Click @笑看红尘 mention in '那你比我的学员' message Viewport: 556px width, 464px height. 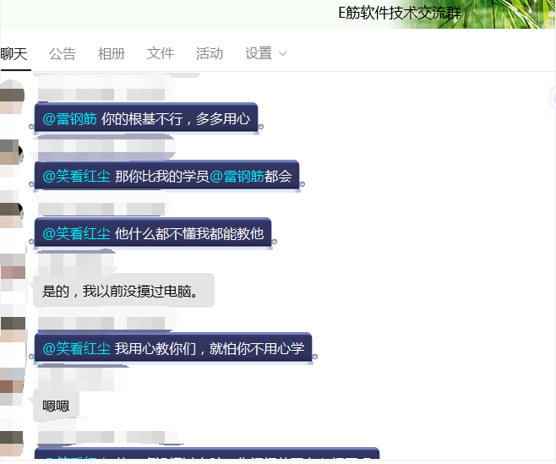[x=77, y=177]
